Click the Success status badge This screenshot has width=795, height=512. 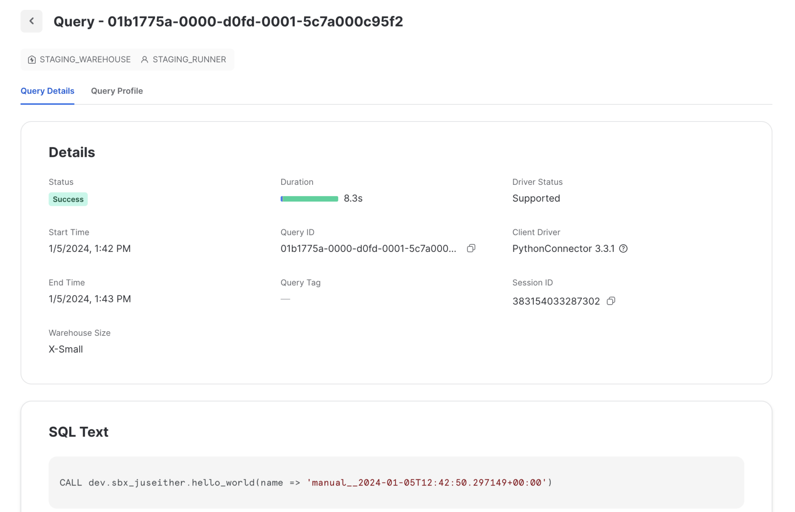click(68, 199)
